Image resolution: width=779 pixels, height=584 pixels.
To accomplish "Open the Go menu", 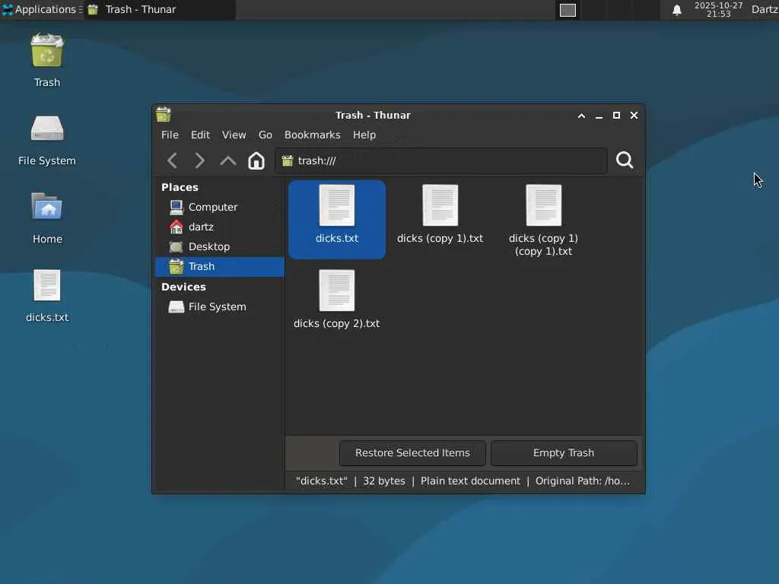I will click(x=265, y=135).
